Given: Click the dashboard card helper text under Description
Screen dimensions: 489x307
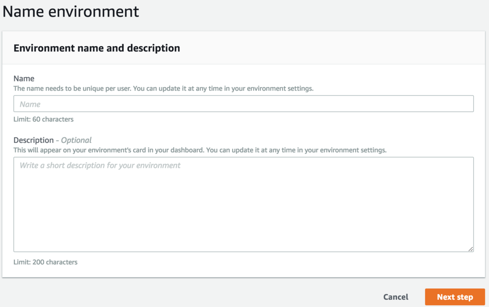Looking at the screenshot, I should [x=200, y=150].
